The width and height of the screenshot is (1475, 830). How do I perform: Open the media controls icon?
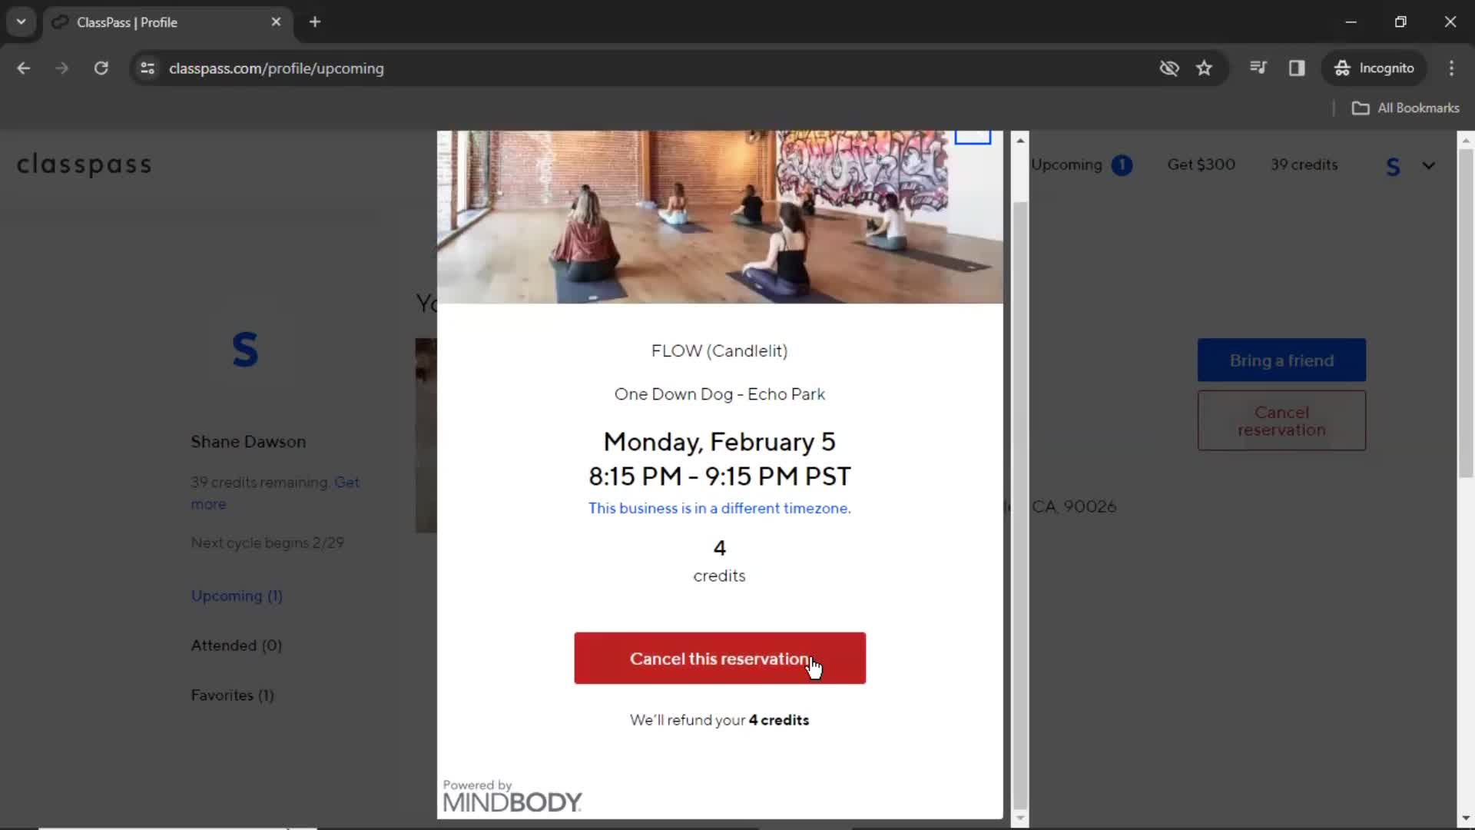pyautogui.click(x=1258, y=68)
